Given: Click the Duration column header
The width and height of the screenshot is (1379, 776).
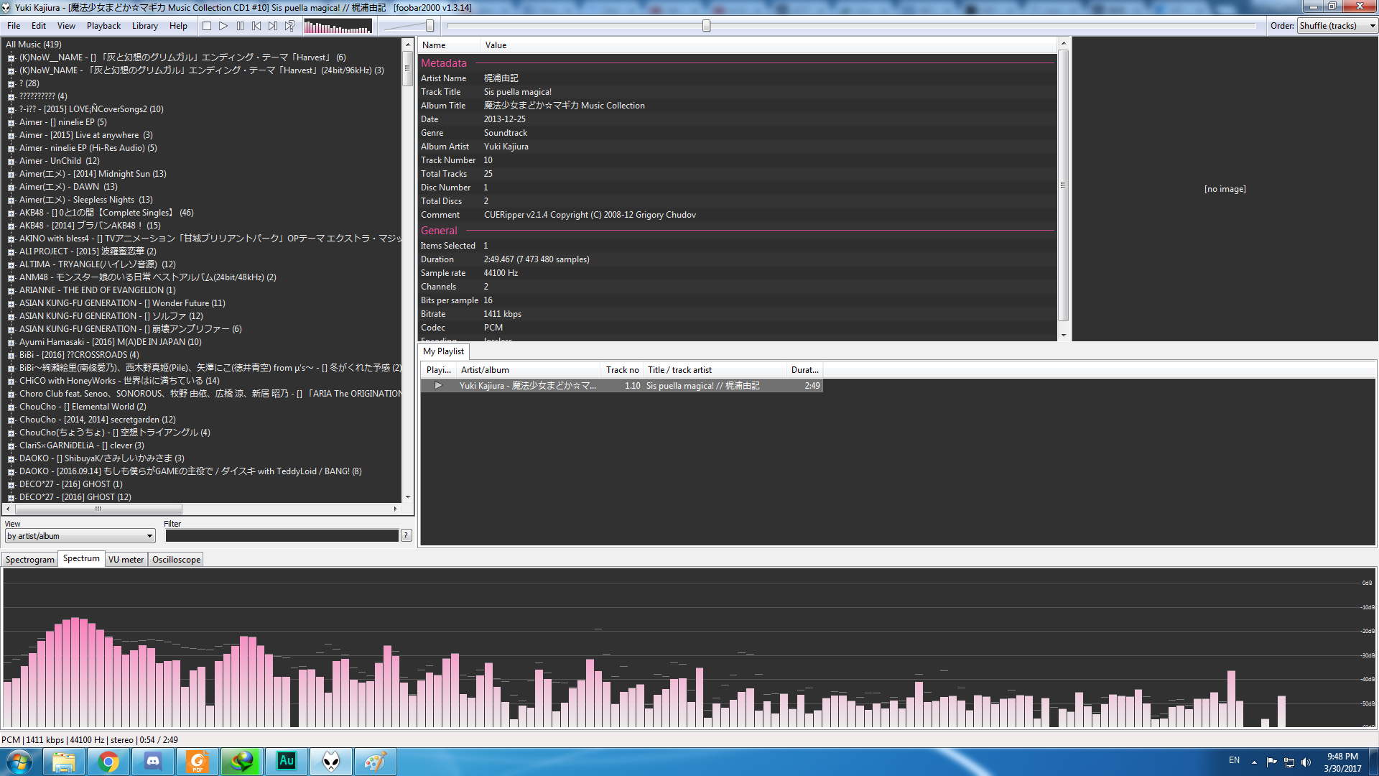Looking at the screenshot, I should point(804,370).
